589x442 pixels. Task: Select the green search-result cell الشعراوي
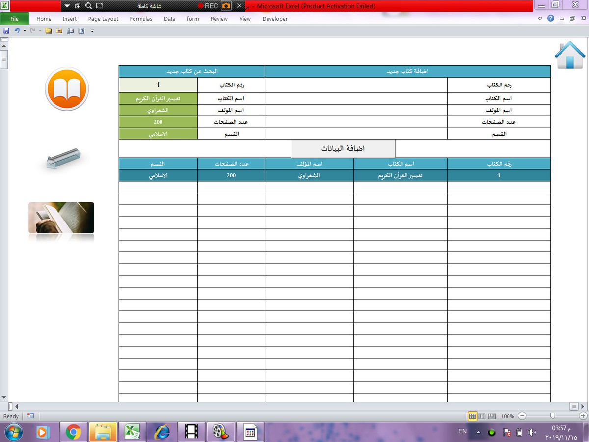[158, 110]
